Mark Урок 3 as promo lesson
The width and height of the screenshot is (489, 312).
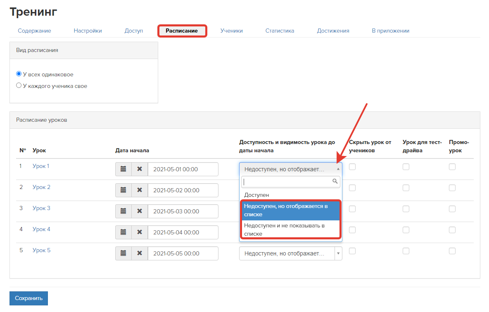[x=452, y=209]
